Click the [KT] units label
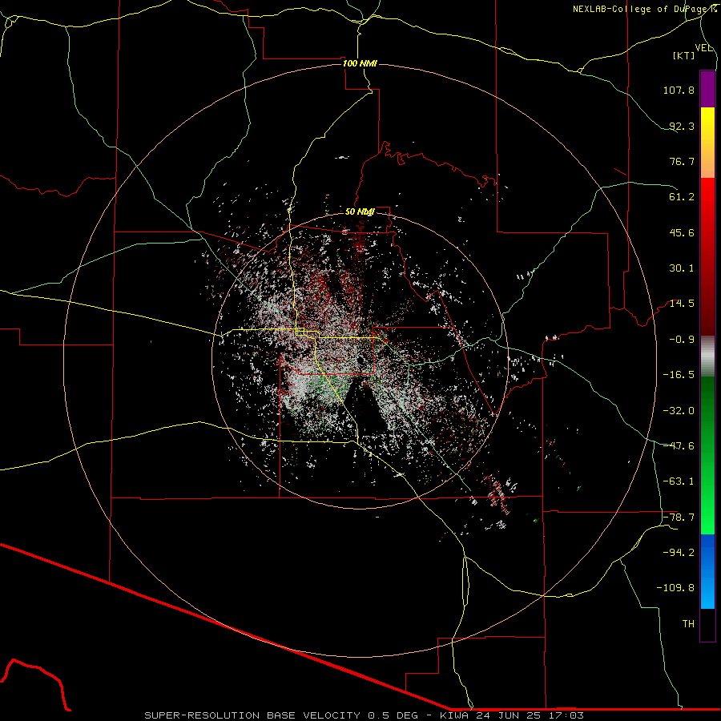 pos(684,55)
